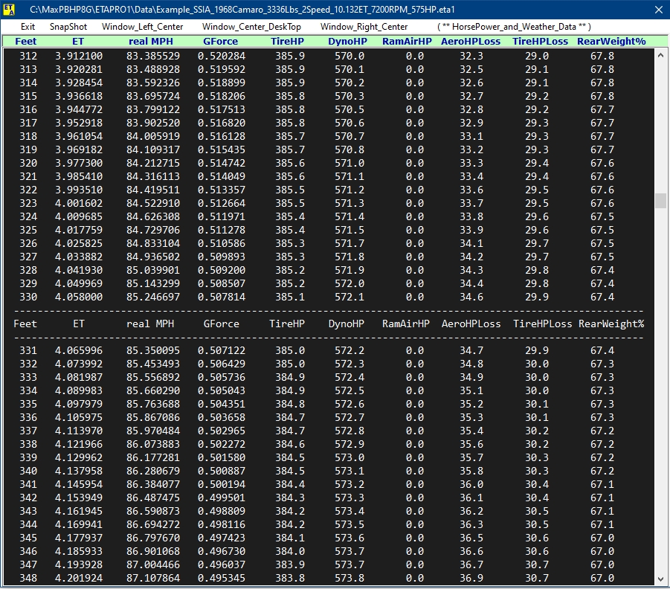Viewport: 670px width, 589px height.
Task: Click ET value 4.201924
Action: point(79,579)
